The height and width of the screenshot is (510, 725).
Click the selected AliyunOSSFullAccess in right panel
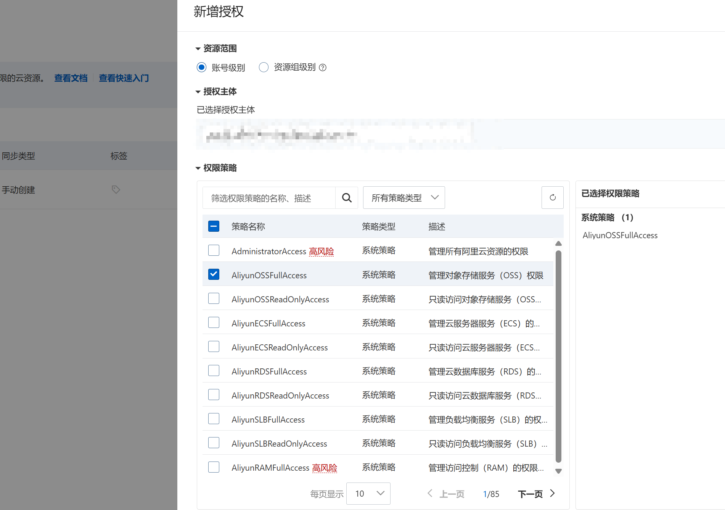coord(620,235)
